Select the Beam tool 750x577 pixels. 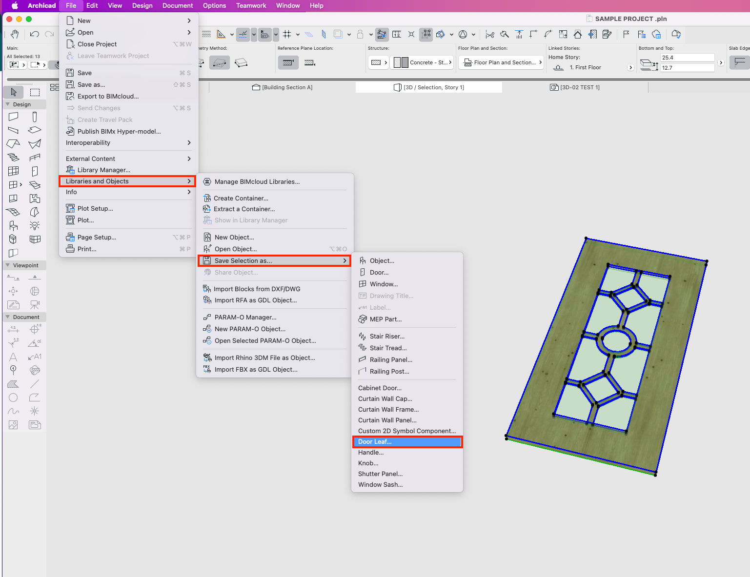click(x=14, y=130)
